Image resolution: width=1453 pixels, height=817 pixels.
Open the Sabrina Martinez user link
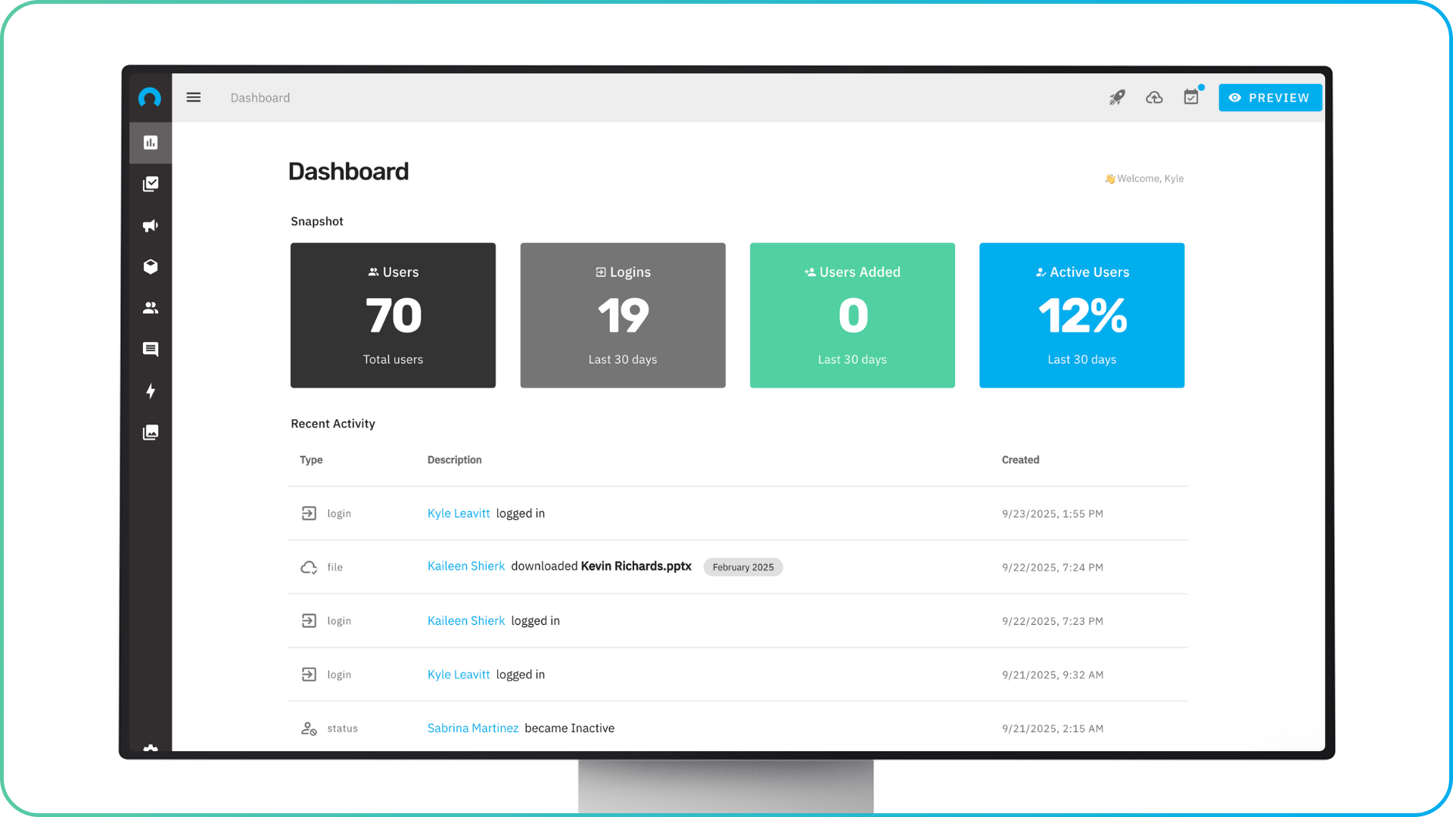[472, 728]
